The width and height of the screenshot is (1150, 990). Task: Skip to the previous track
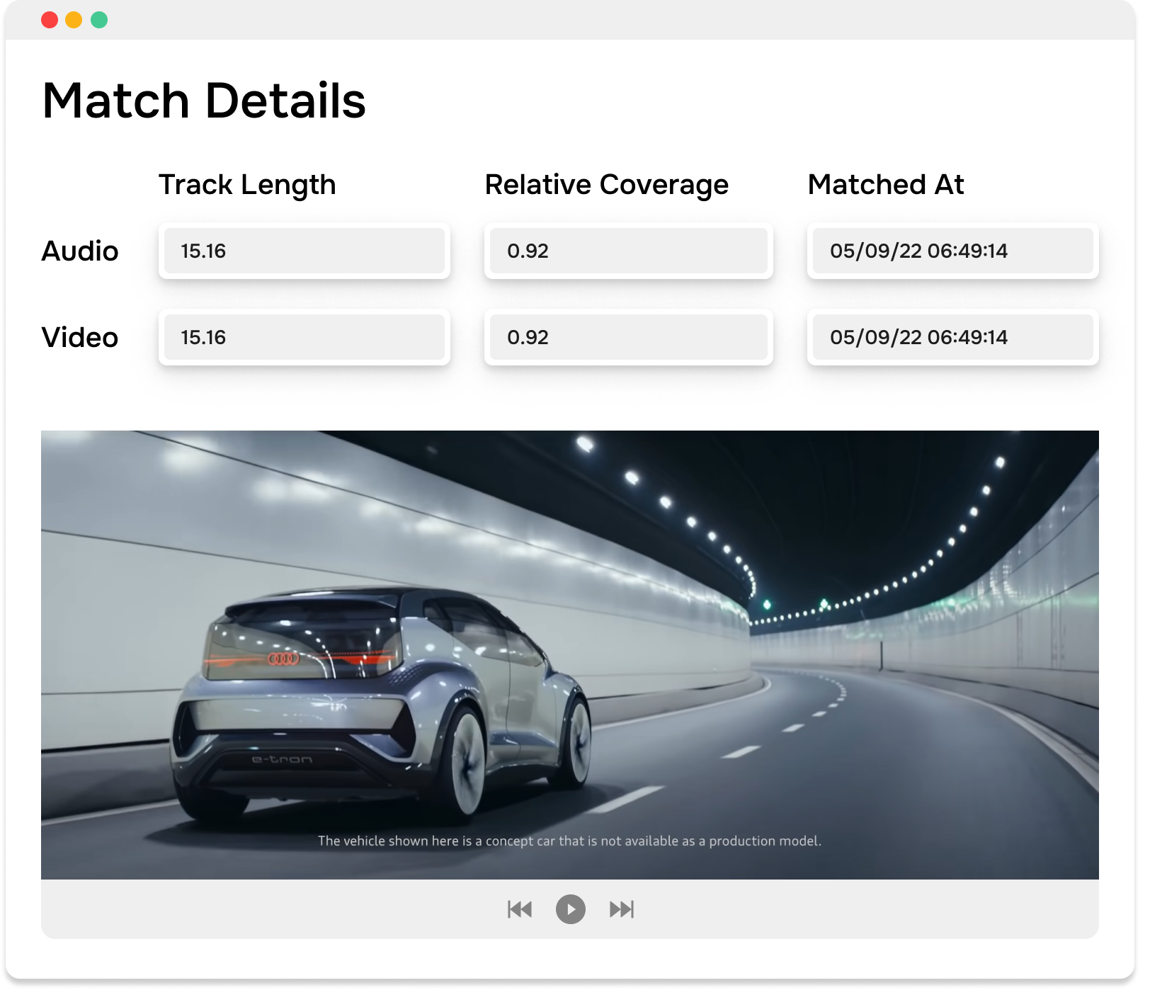tap(520, 909)
